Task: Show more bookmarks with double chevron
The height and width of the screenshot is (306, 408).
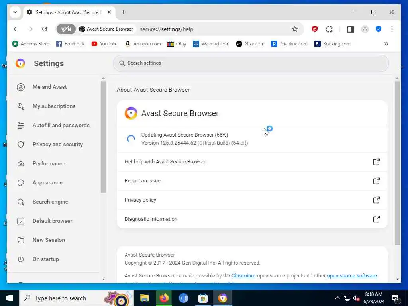Action: coord(386,44)
